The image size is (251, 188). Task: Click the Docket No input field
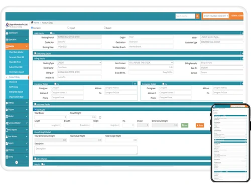click(x=79, y=42)
